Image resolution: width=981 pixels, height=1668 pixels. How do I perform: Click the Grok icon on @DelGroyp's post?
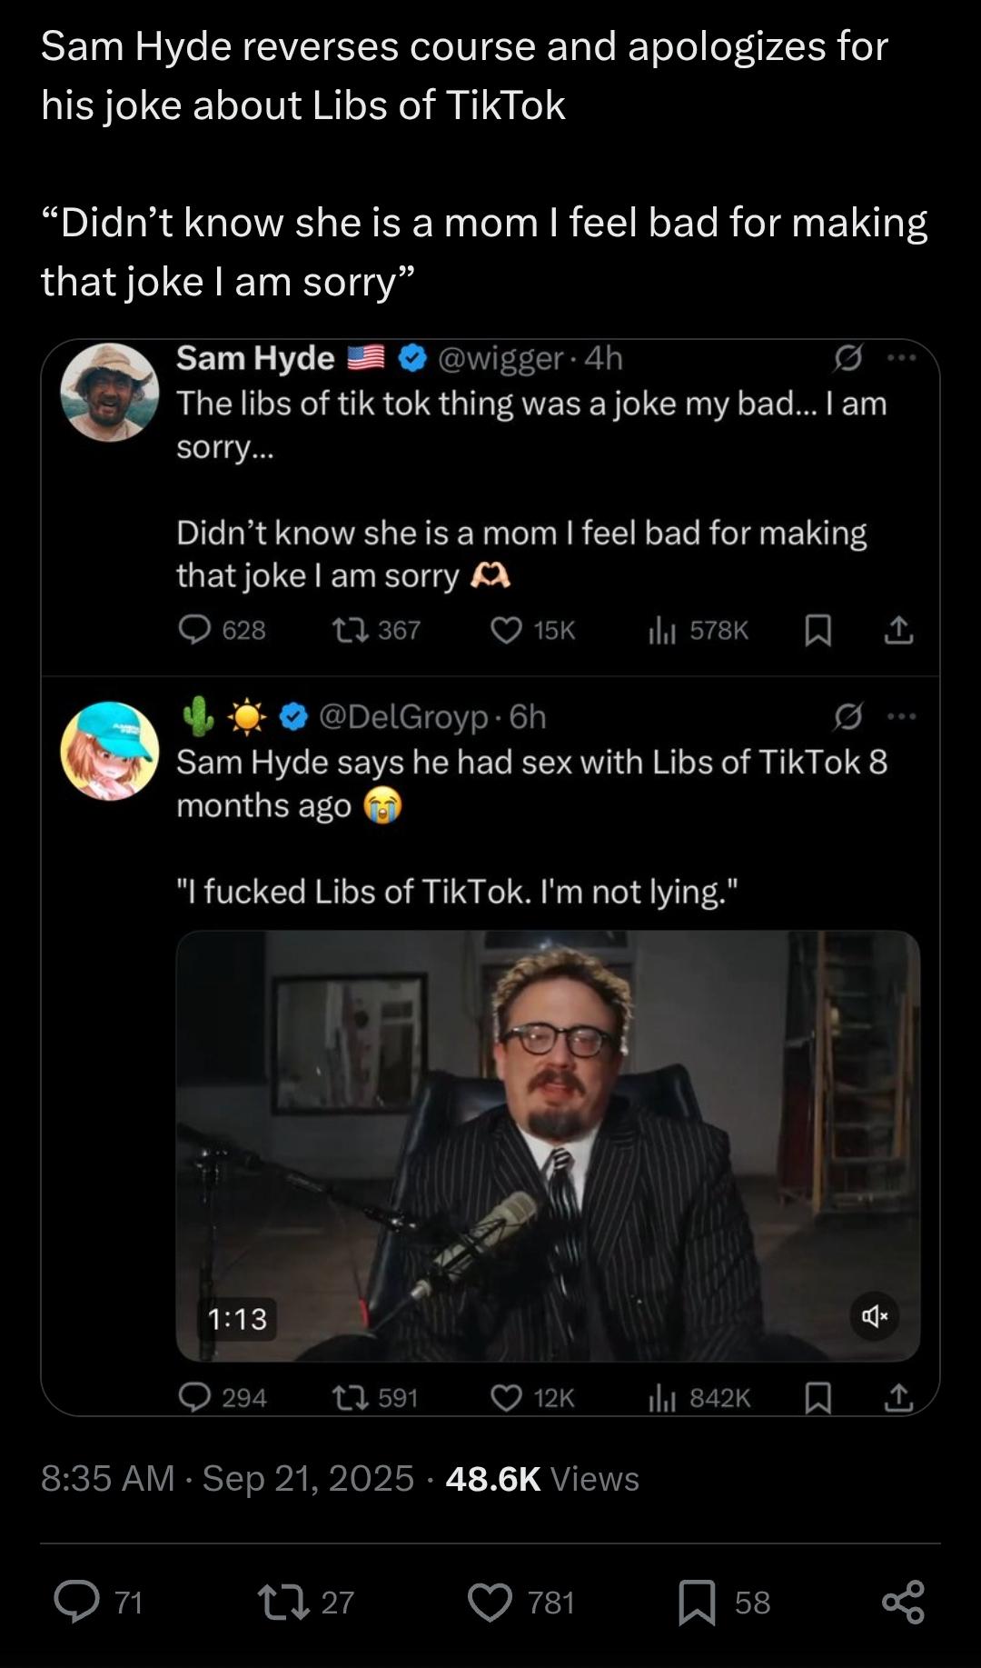pyautogui.click(x=847, y=717)
